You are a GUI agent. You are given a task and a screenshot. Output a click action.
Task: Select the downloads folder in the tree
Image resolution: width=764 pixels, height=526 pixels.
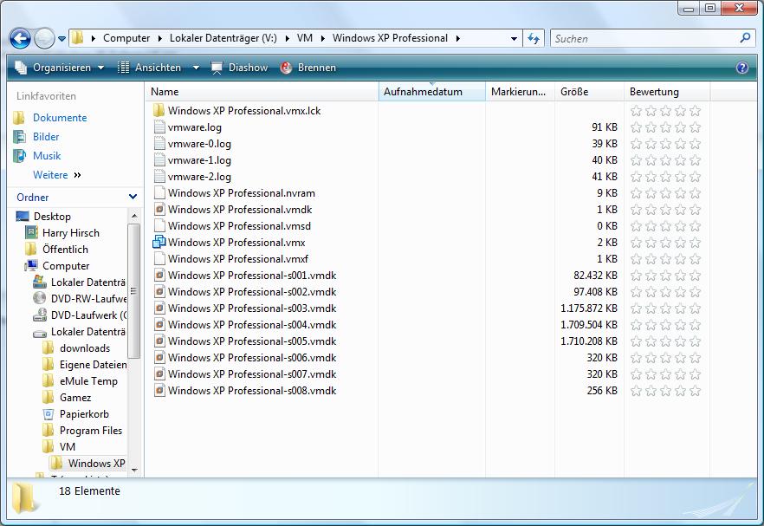tap(85, 348)
